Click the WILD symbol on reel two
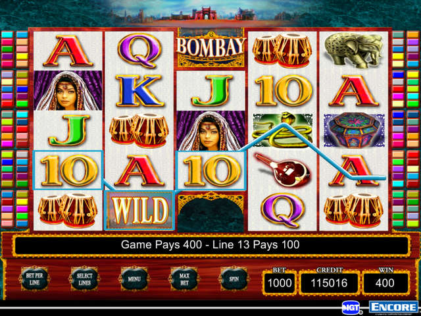The width and height of the screenshot is (421, 316). point(139,210)
